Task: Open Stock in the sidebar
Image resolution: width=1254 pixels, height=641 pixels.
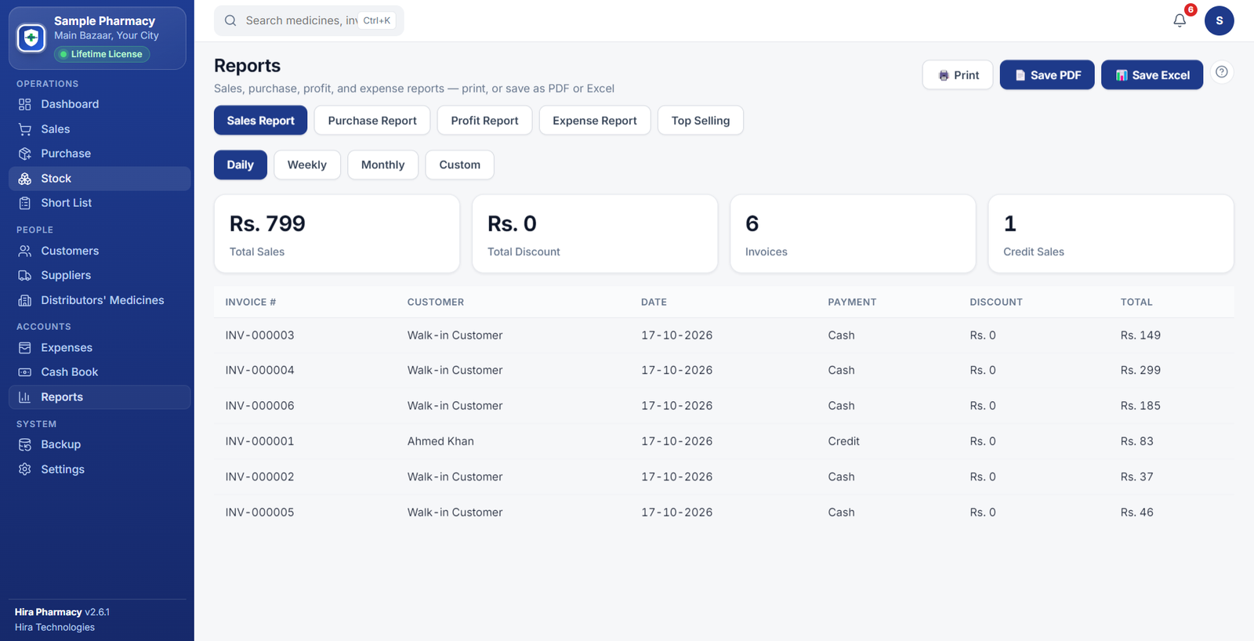Action: point(100,179)
